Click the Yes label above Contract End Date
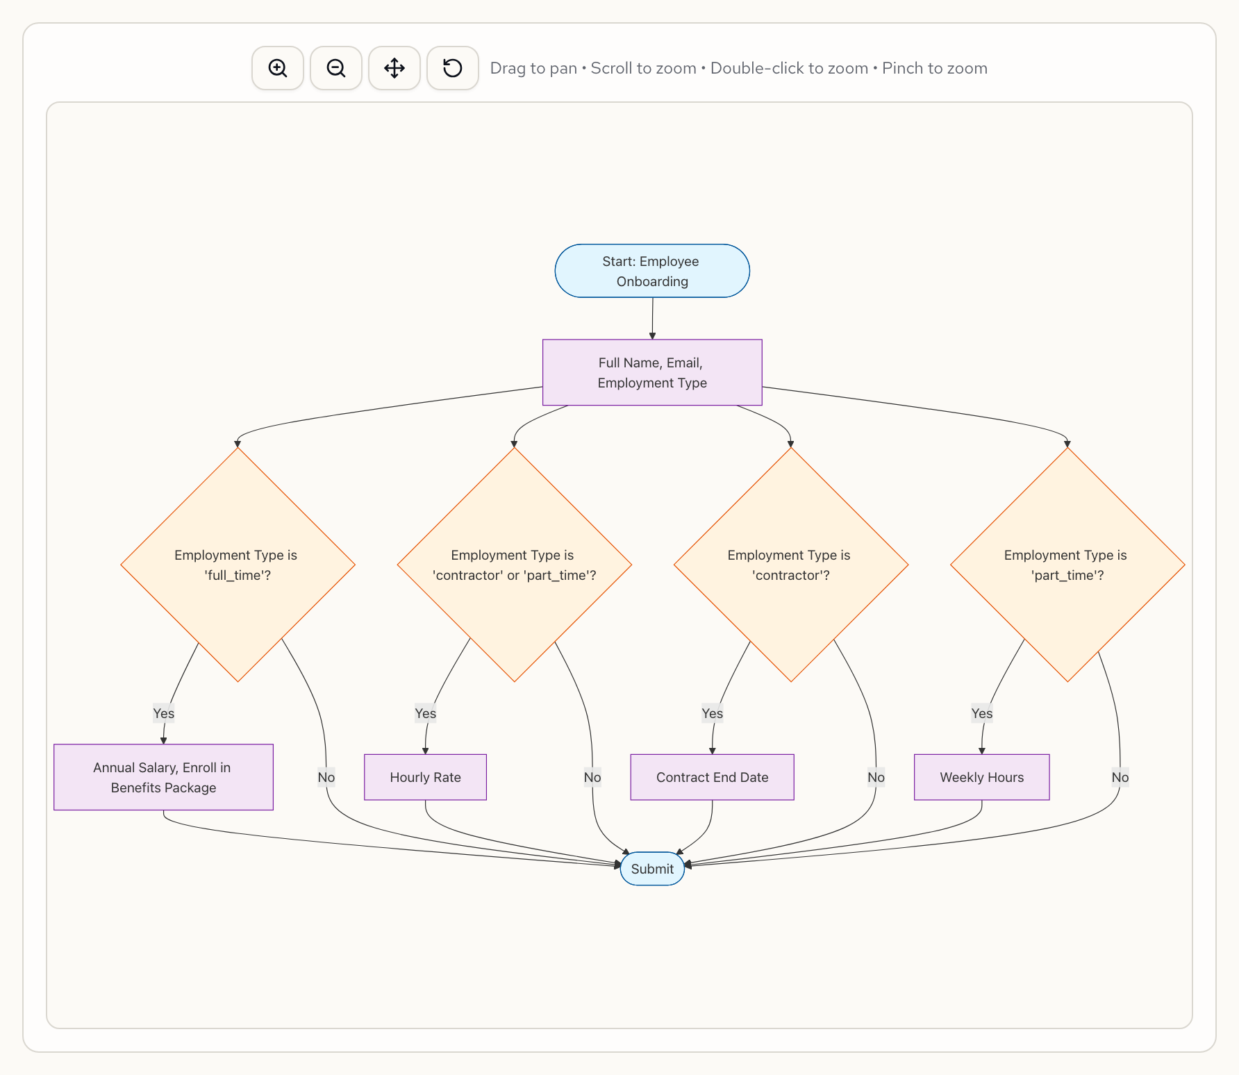Screen dimensions: 1239x1075 coord(712,713)
